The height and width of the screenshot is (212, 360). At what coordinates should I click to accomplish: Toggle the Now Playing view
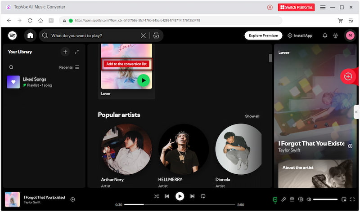(x=275, y=199)
